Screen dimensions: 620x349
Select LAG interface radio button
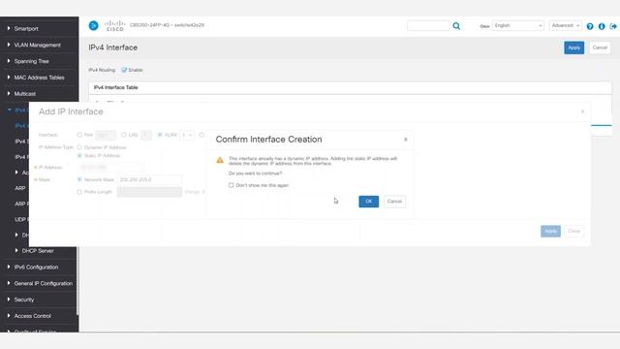pos(124,135)
